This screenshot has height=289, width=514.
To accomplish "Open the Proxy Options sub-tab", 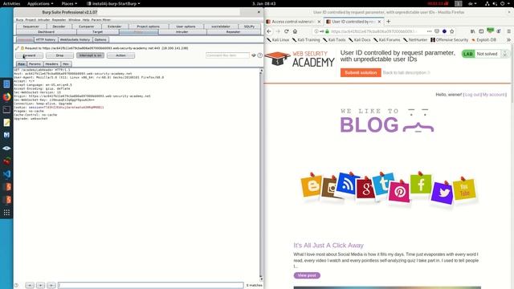I will coord(100,39).
